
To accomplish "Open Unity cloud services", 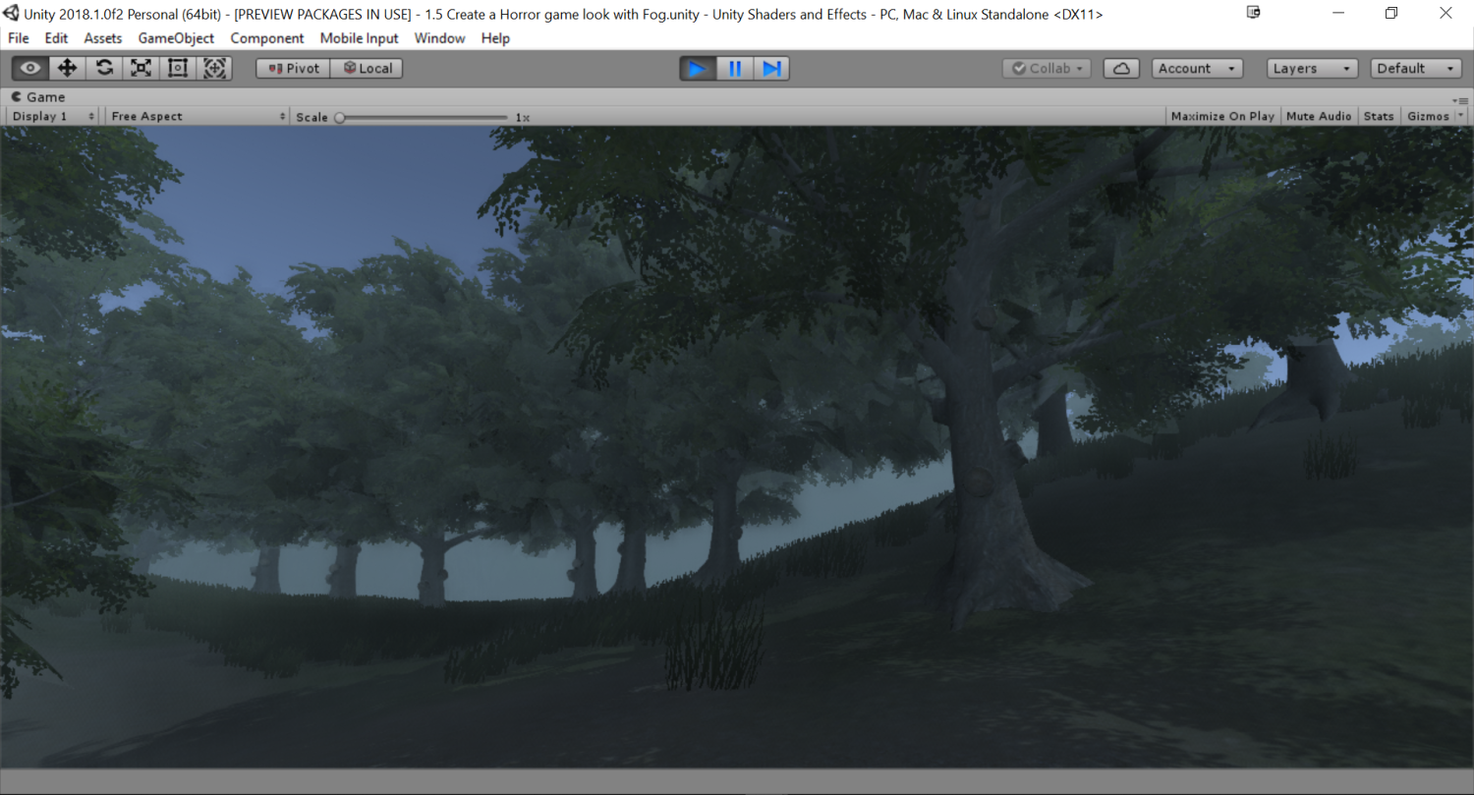I will pos(1121,69).
